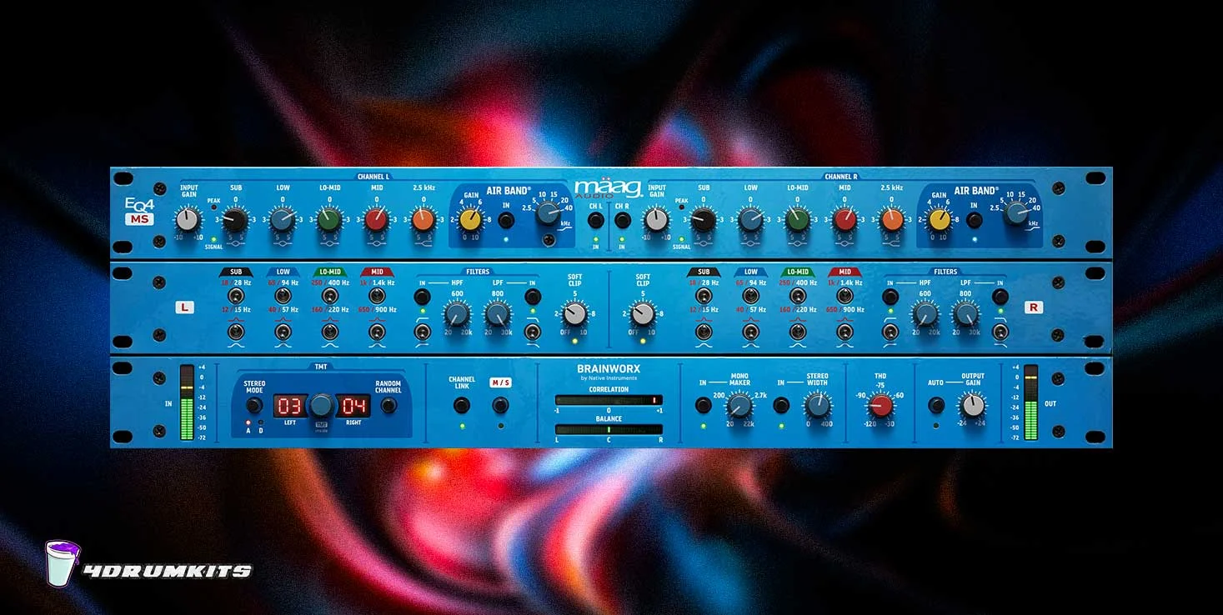
Task: Adjust the Air Band kHz frequency knob, Channel R
Action: (1015, 214)
